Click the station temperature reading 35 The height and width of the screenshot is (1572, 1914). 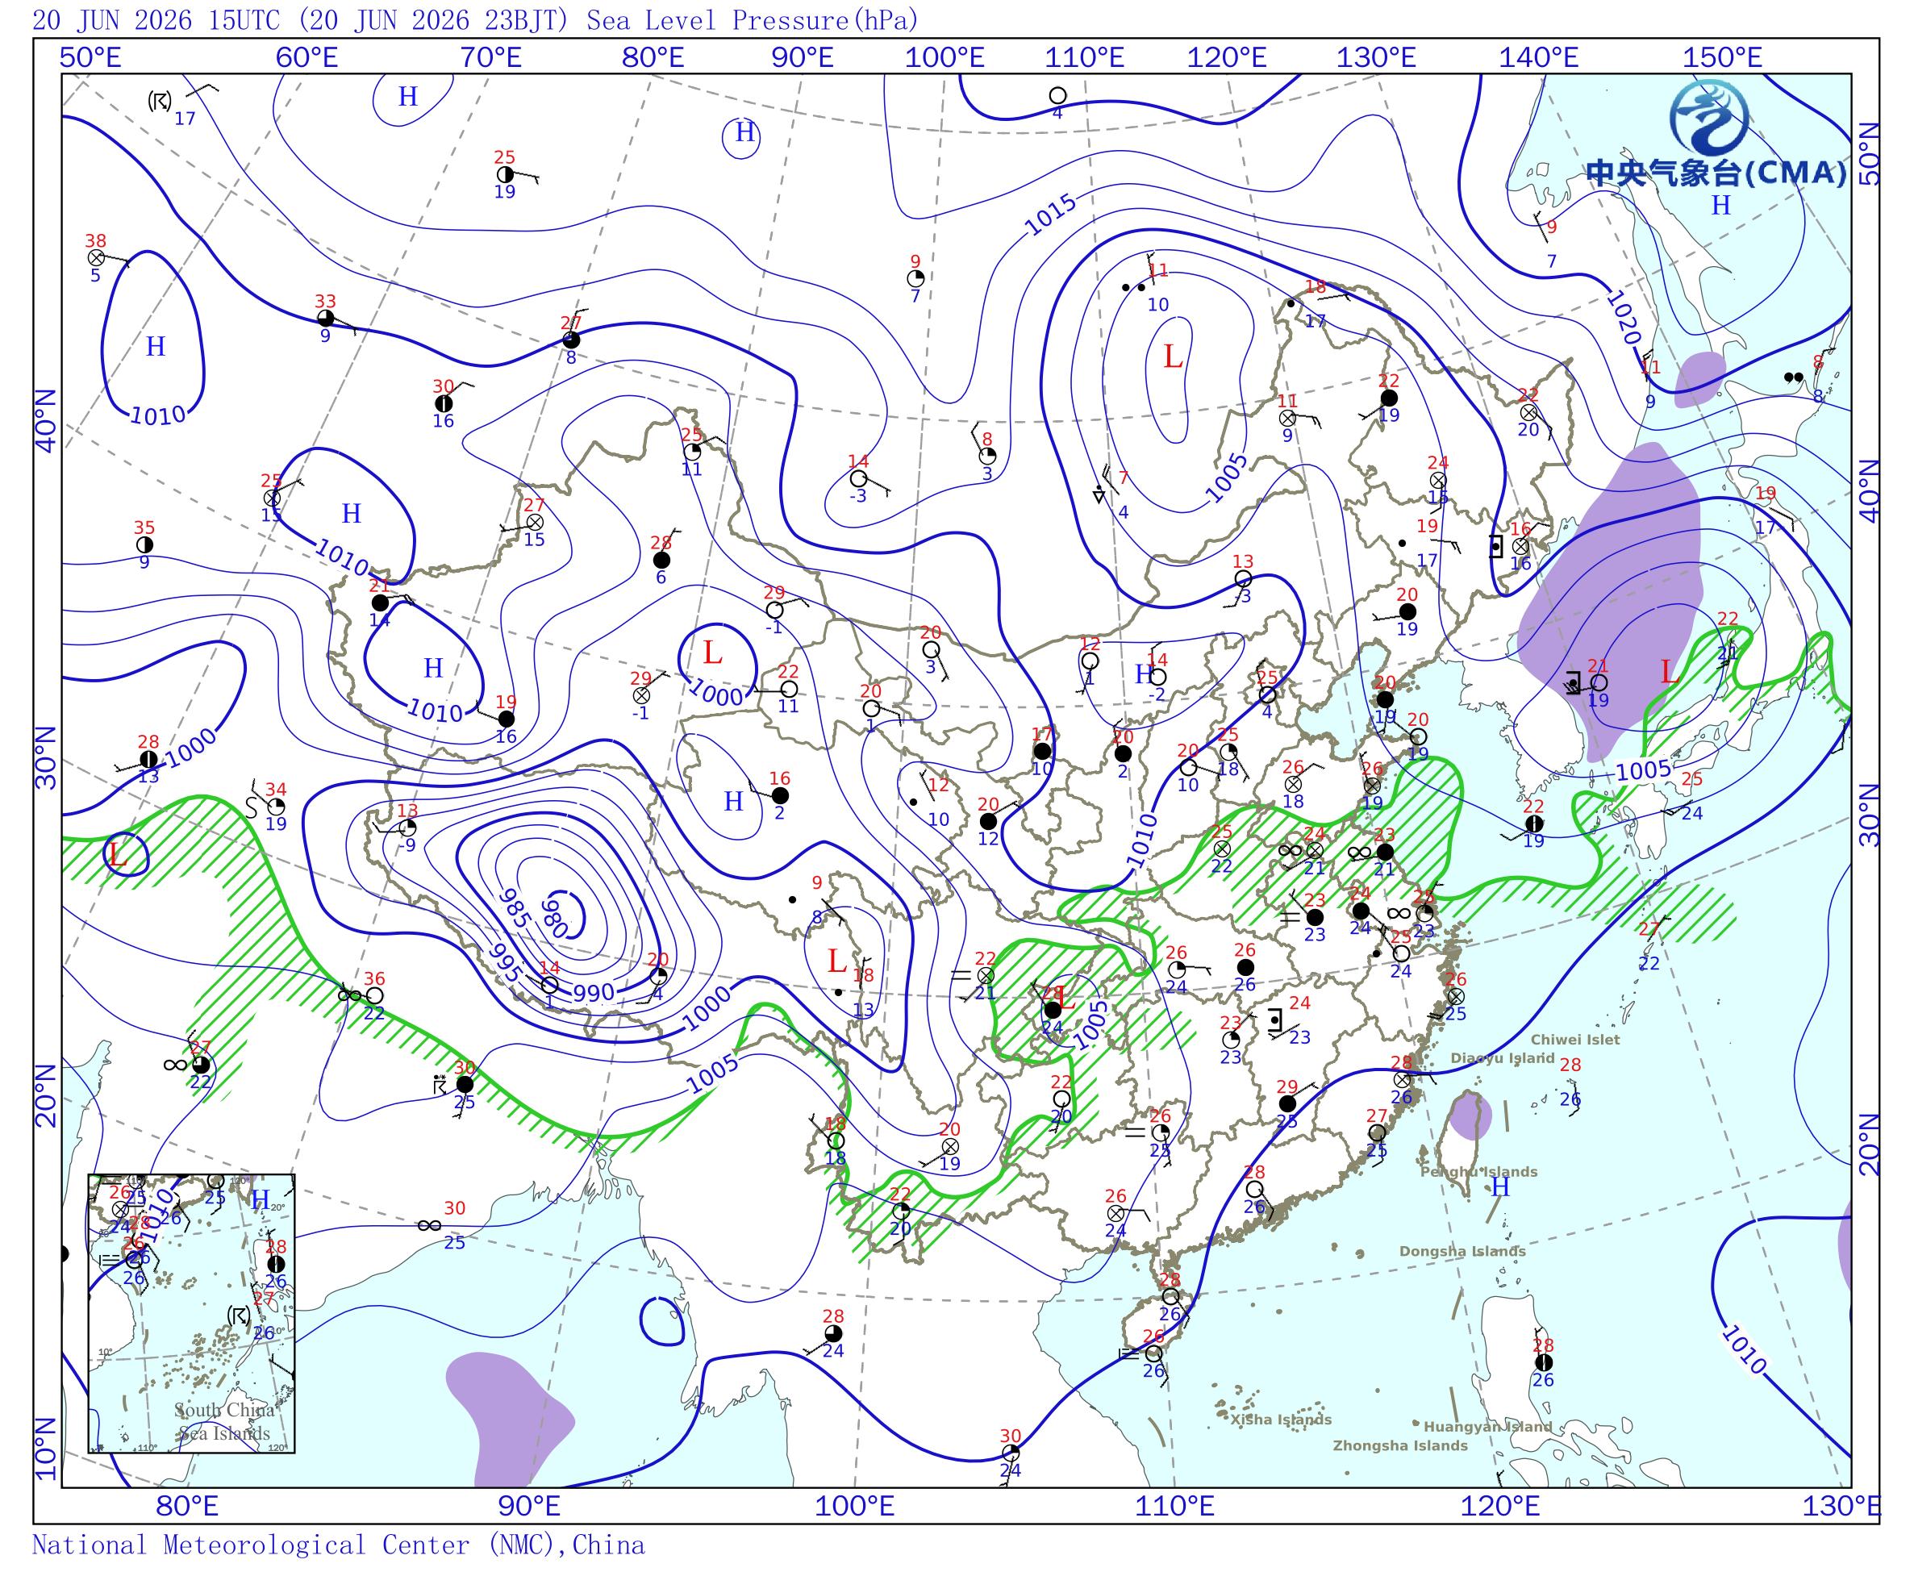point(144,528)
